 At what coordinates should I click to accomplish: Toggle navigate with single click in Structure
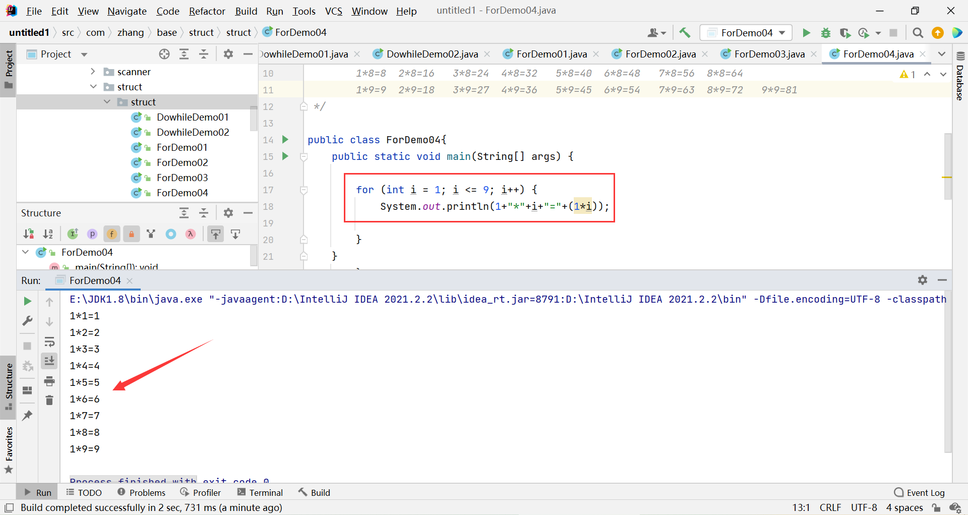coord(216,234)
